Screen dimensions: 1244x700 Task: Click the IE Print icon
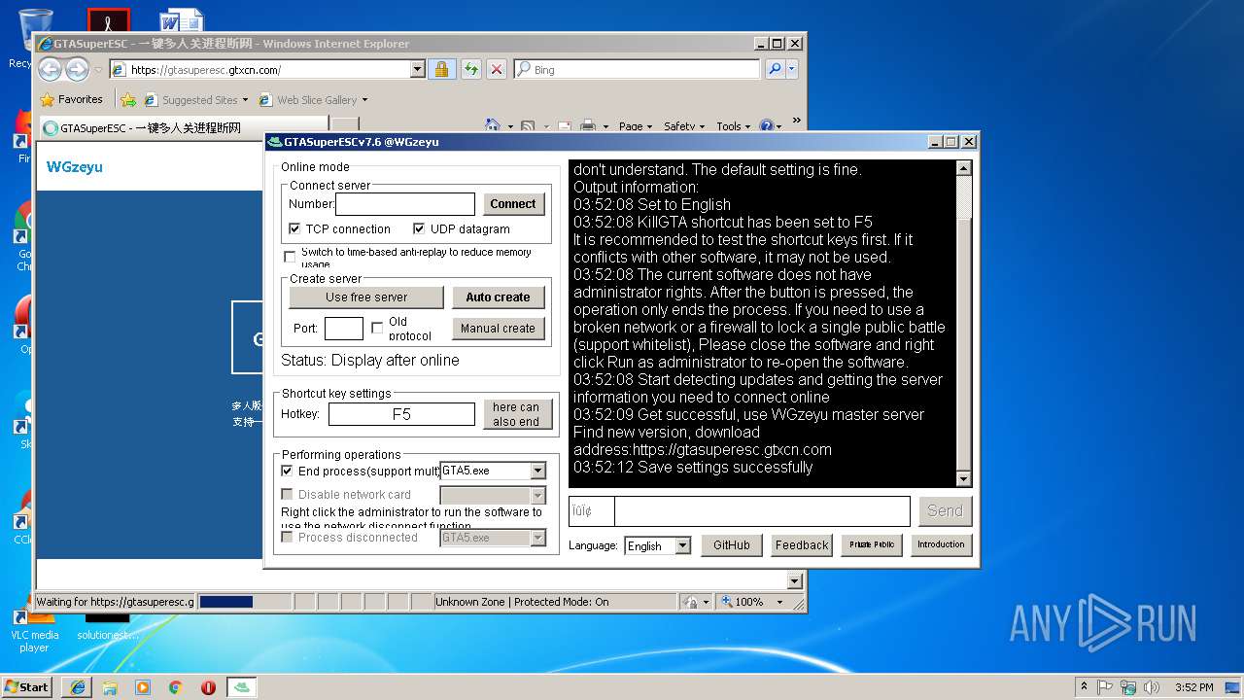click(587, 125)
